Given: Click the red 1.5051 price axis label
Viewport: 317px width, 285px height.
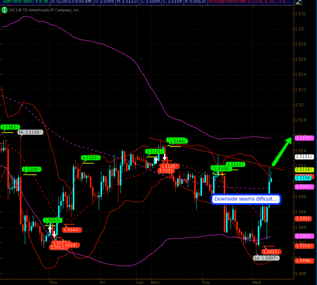Looking at the screenshot, I should click(x=303, y=218).
